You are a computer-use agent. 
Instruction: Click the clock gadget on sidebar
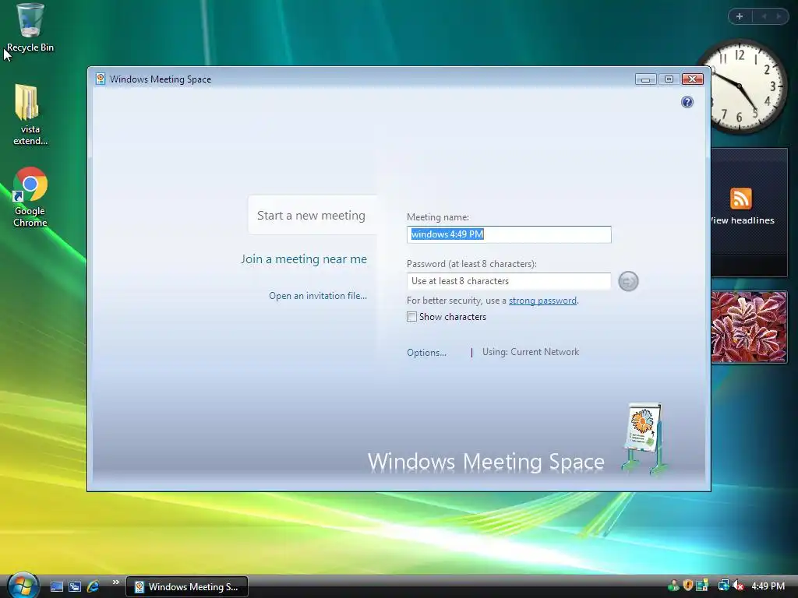742,87
